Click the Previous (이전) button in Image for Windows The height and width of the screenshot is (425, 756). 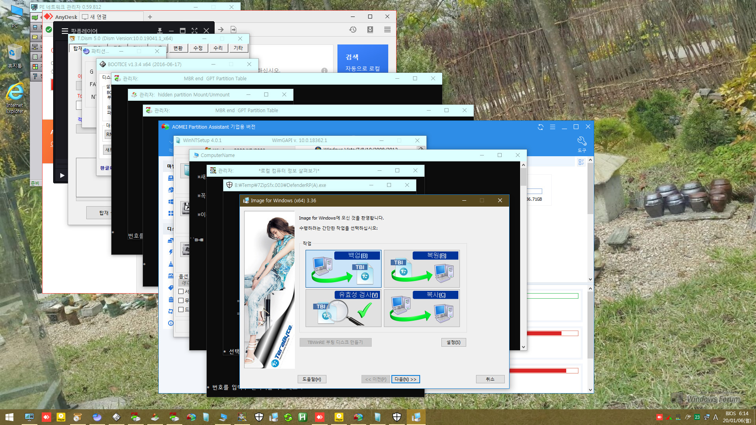pyautogui.click(x=376, y=379)
